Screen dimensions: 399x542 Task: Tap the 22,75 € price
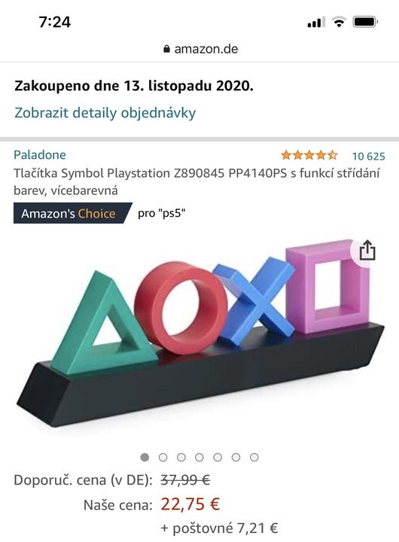(190, 504)
